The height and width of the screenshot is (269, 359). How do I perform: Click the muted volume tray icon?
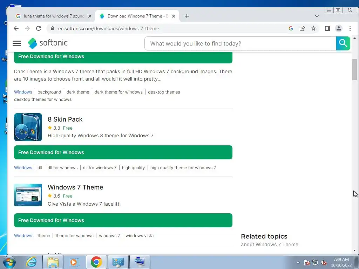pos(324,262)
